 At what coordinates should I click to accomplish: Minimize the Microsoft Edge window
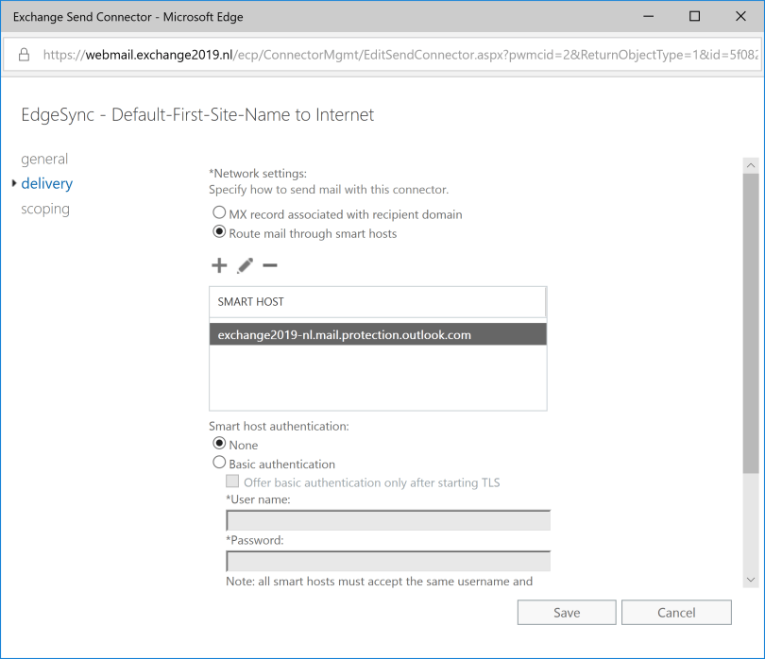pyautogui.click(x=651, y=16)
